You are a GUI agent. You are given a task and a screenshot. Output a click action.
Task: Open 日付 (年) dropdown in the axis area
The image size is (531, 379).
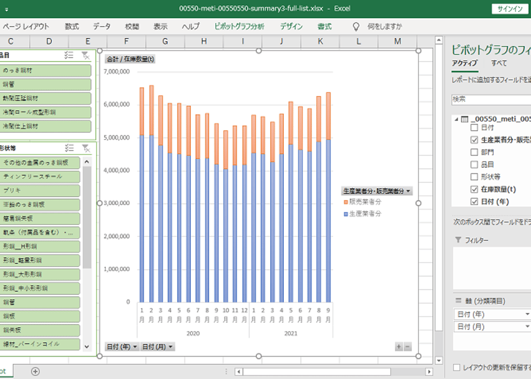point(527,314)
